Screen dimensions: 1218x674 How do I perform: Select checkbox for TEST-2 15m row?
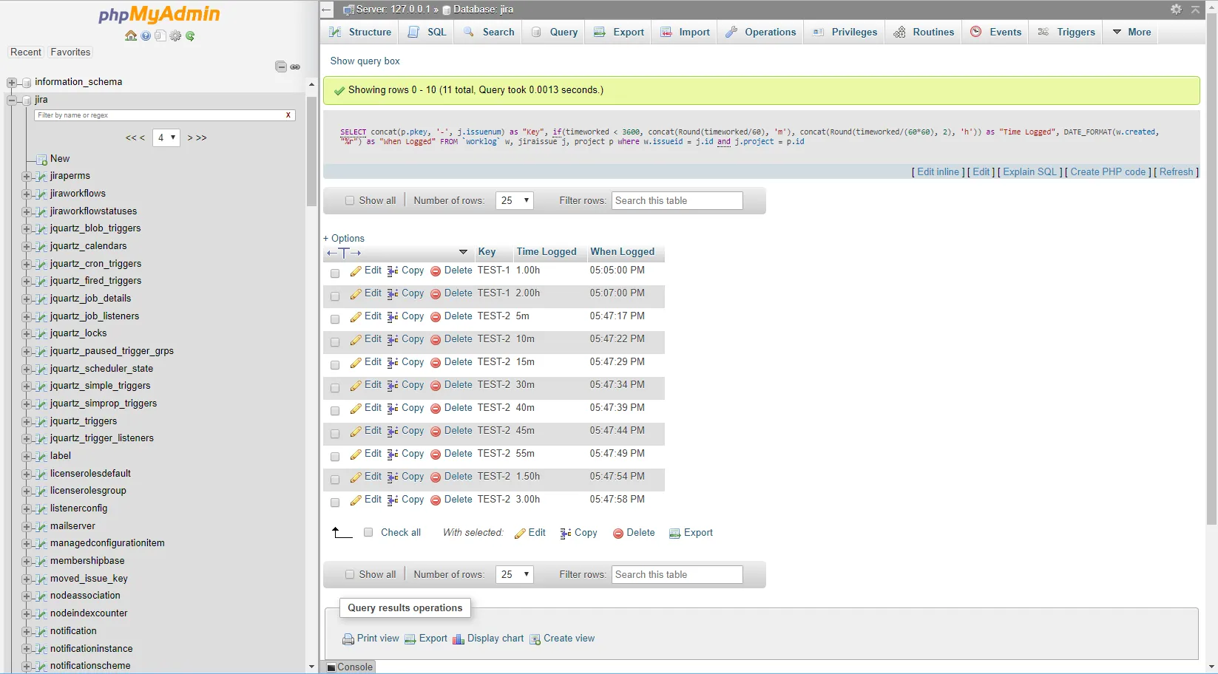coord(335,365)
